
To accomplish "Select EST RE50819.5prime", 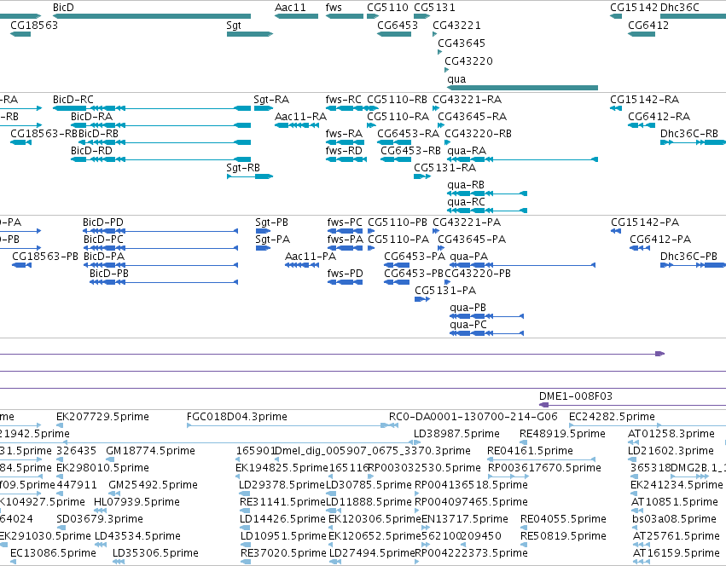I will point(523,545).
